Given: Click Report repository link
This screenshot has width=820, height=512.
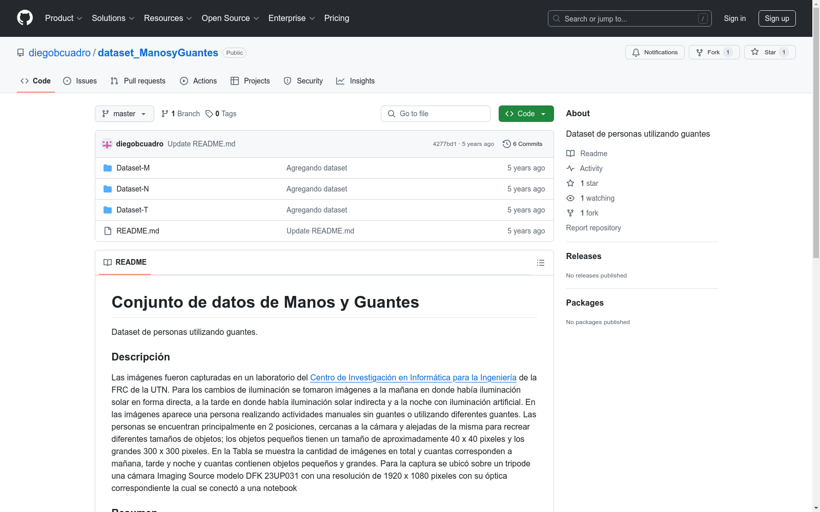Looking at the screenshot, I should (x=593, y=228).
